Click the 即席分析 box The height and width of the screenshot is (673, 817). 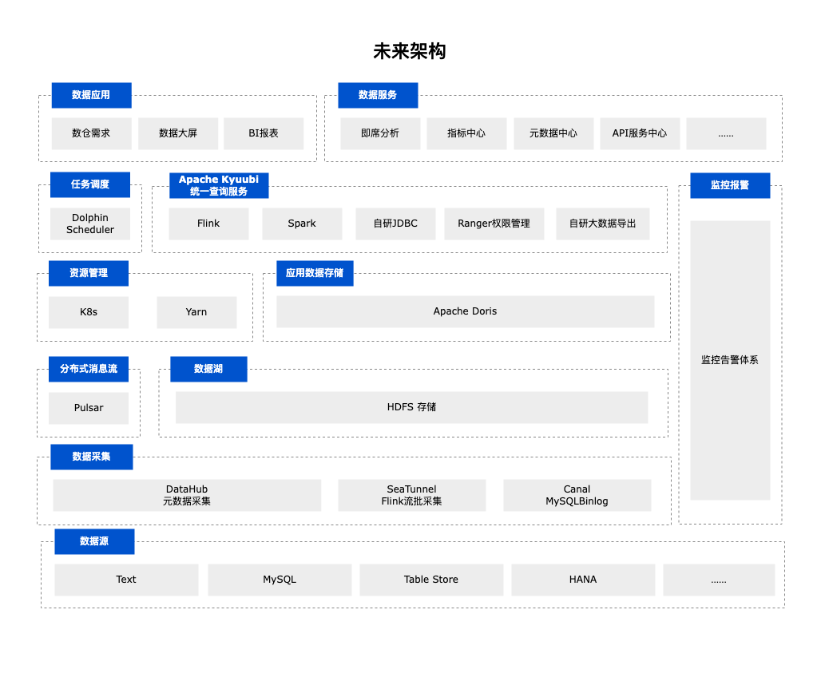(380, 133)
